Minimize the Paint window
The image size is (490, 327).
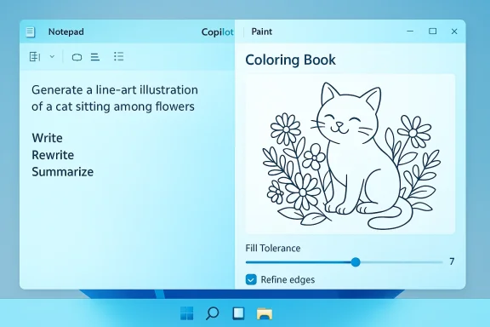[x=410, y=32]
